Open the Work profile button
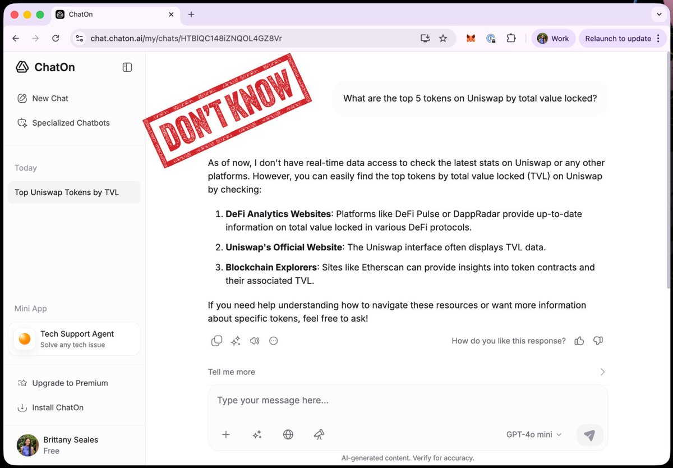This screenshot has height=468, width=673. point(553,38)
